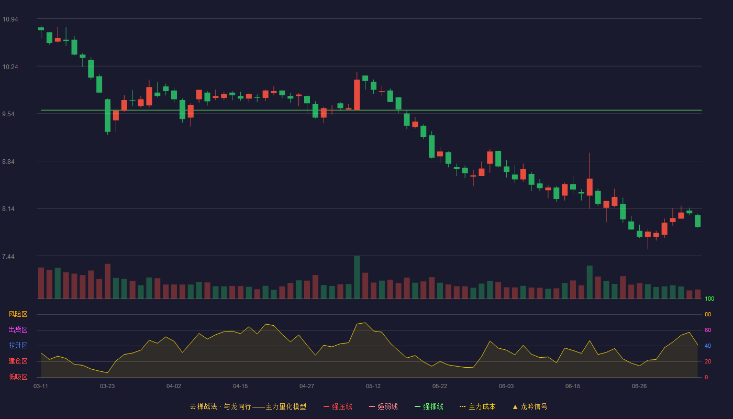733x419 pixels.
Task: Select the 建仓区 zone label
Action: pyautogui.click(x=18, y=361)
